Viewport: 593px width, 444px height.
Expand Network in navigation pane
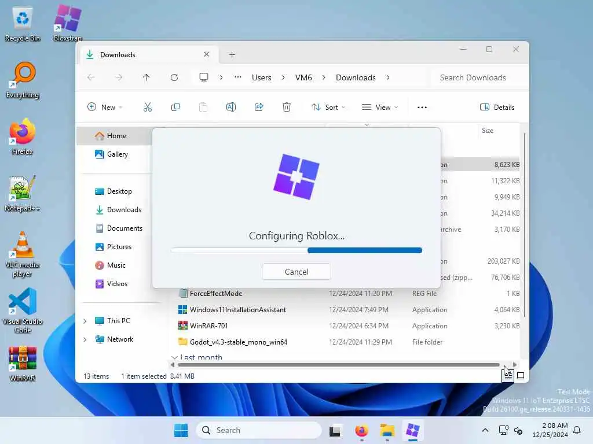[85, 339]
